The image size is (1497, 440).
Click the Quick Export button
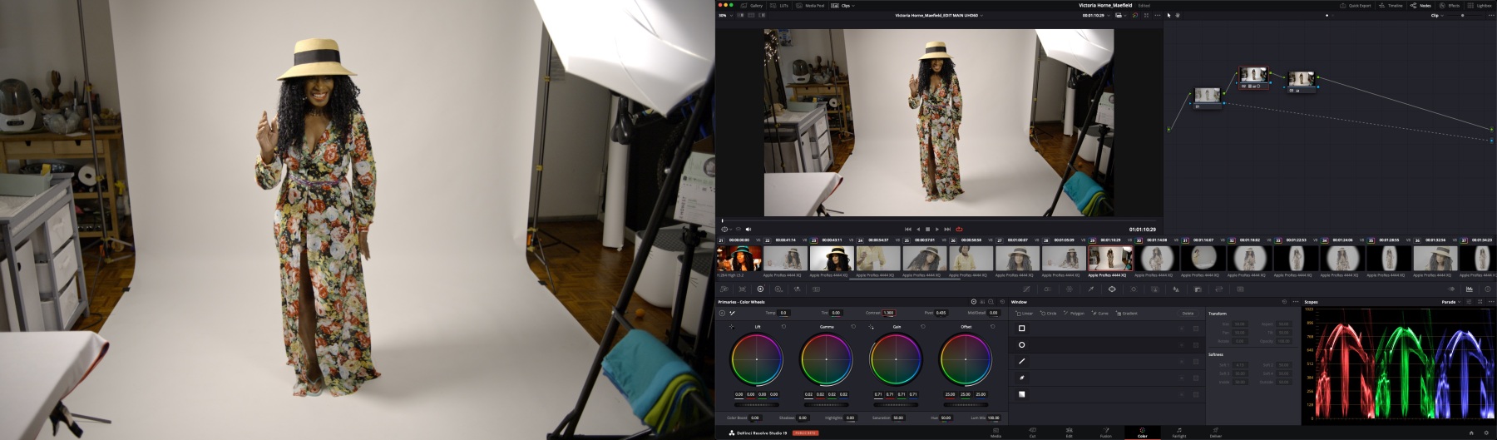[1356, 6]
